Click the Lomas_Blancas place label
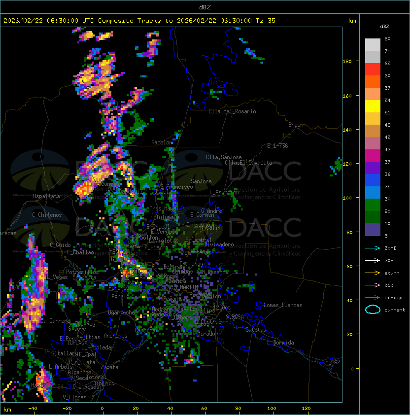 pos(283,305)
